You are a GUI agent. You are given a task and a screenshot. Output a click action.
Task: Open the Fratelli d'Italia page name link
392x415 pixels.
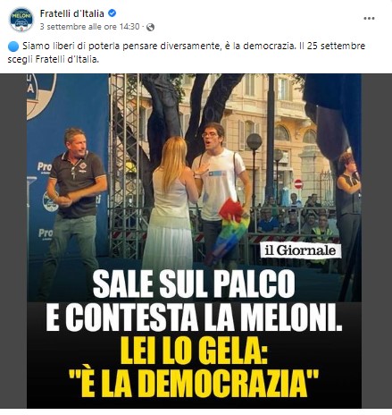72,13
